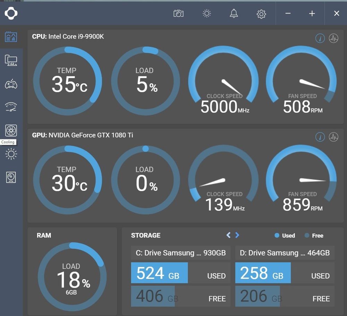Select the Lighting sun icon in the sidebar
Viewport: 347px width, 316px height.
click(11, 154)
